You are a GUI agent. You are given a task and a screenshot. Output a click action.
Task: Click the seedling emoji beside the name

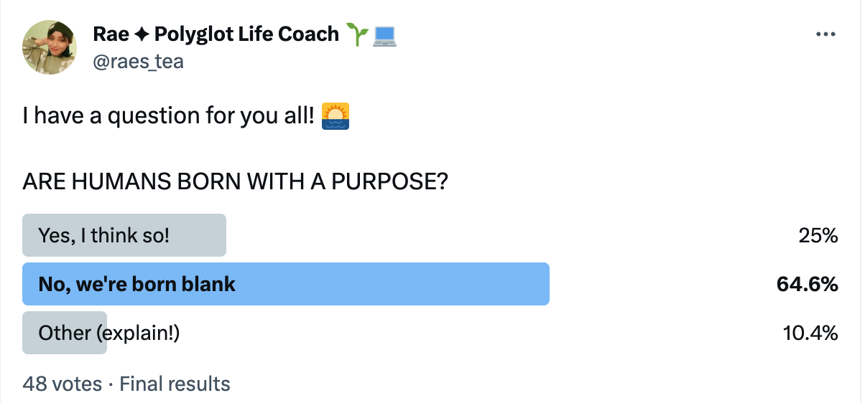pos(356,34)
